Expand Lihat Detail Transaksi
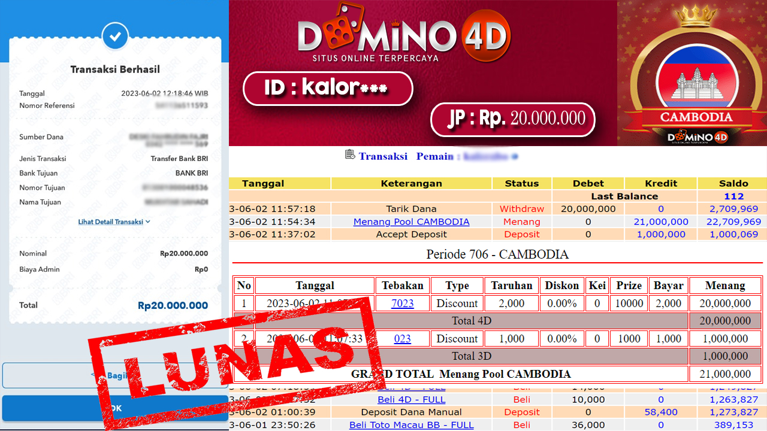Viewport: 767px width, 431px height. point(114,221)
